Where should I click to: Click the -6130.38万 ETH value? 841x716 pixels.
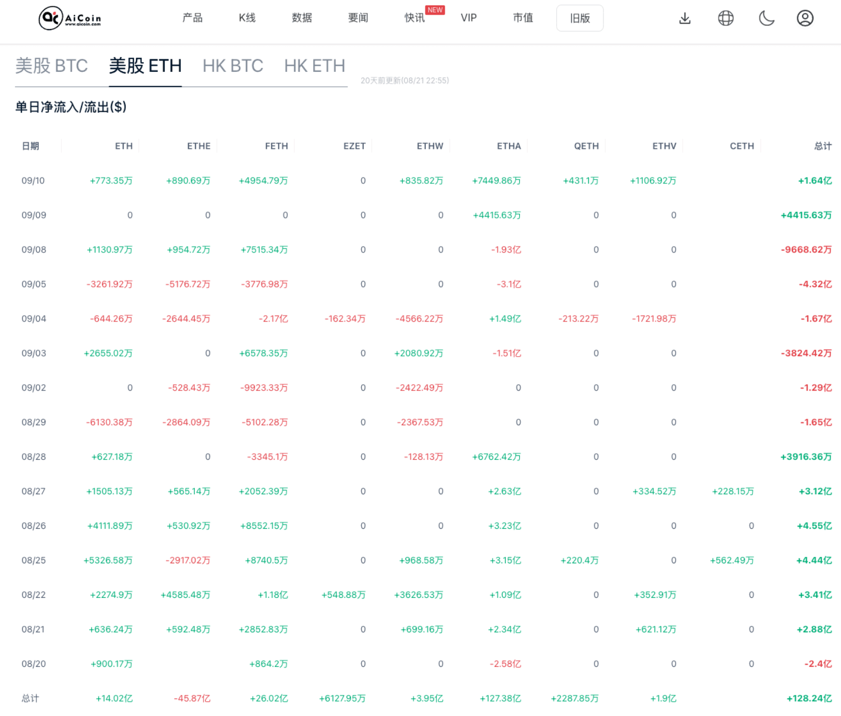109,422
